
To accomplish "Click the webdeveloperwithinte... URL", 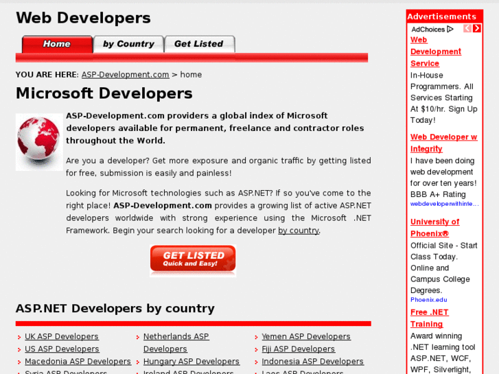I will click(x=444, y=204).
